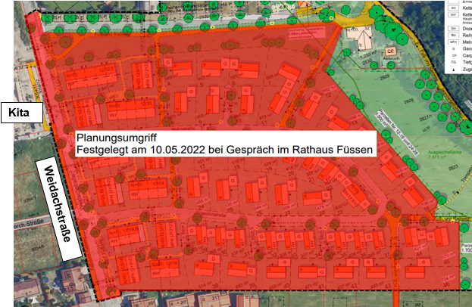472x307 pixels.
Task: Click lot number '41' at the bottom
Action: pos(320,287)
